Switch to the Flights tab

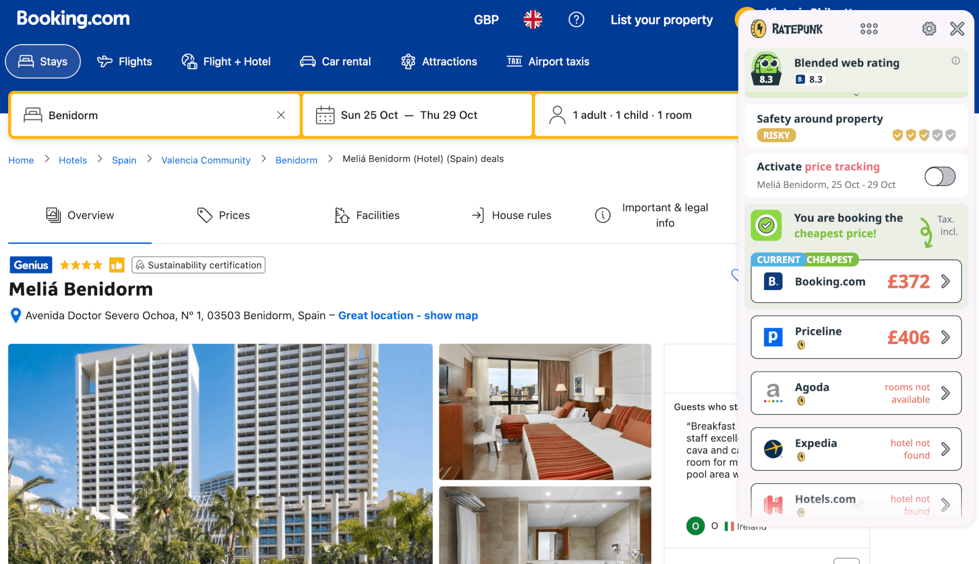click(x=124, y=61)
